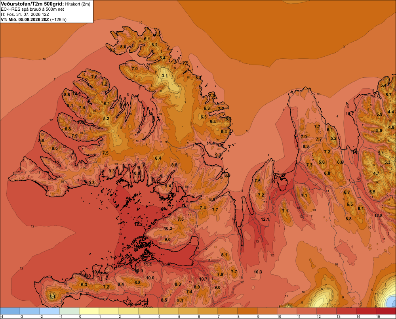
Task: Click the 'IT: Fös. 31. 07. 2026 12Z' initial time text
Action: (x=25, y=14)
